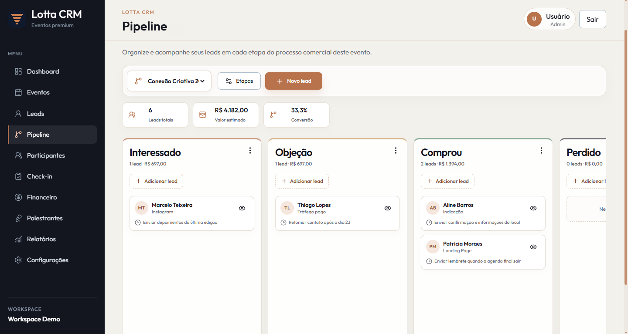Screen dimensions: 628x334
Task: Click the page vertical scrollbar
Action: tap(625, 157)
